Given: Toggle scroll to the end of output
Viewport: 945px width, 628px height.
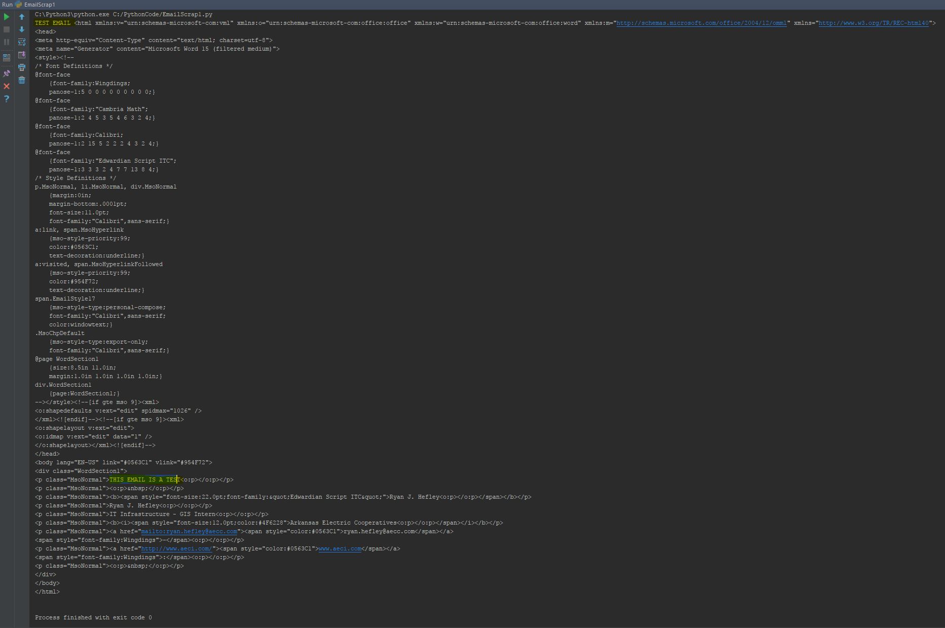Looking at the screenshot, I should (x=22, y=55).
